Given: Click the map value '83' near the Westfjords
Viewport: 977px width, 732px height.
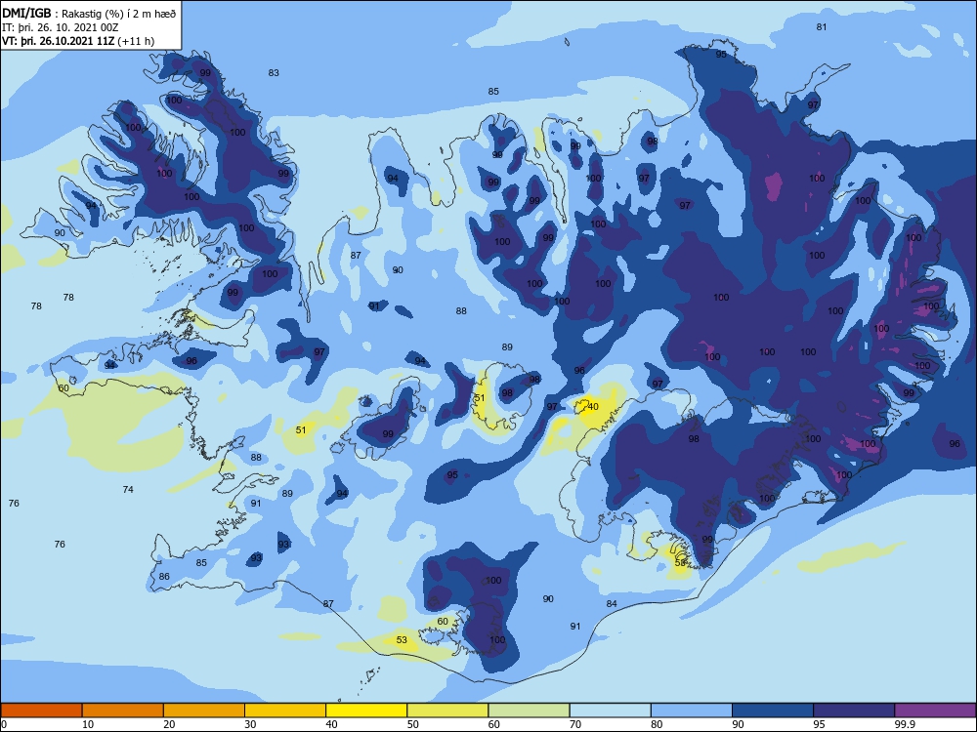Looking at the screenshot, I should [x=274, y=73].
